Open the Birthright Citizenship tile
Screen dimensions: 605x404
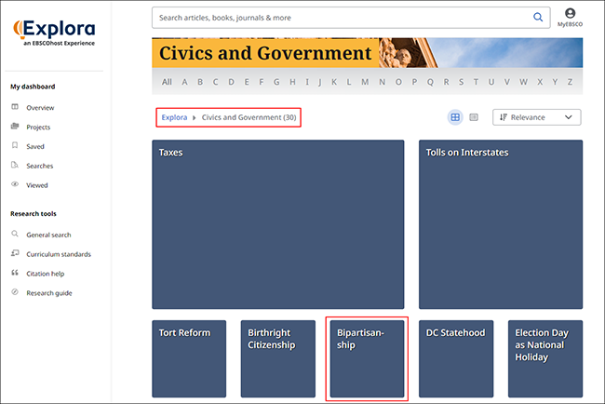(x=277, y=358)
